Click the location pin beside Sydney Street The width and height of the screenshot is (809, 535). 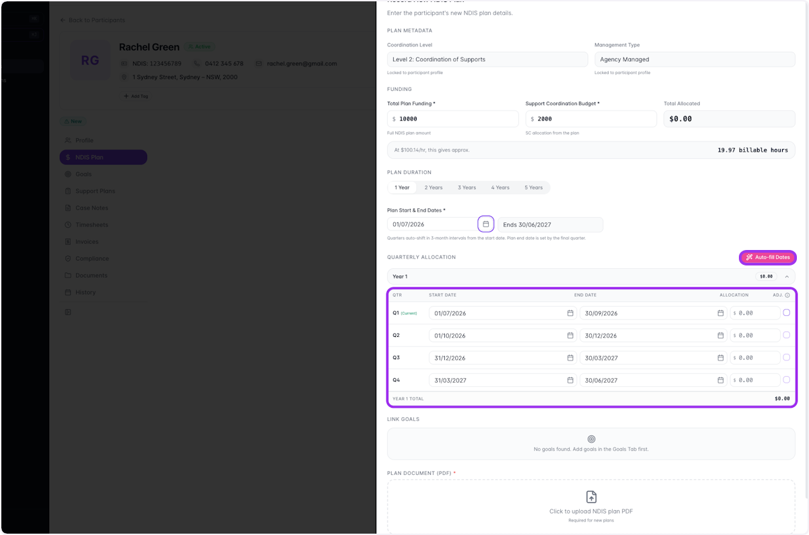click(x=125, y=77)
